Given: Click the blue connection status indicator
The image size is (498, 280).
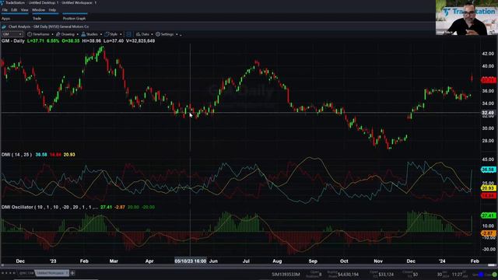Looking at the screenshot, I should click(x=481, y=275).
